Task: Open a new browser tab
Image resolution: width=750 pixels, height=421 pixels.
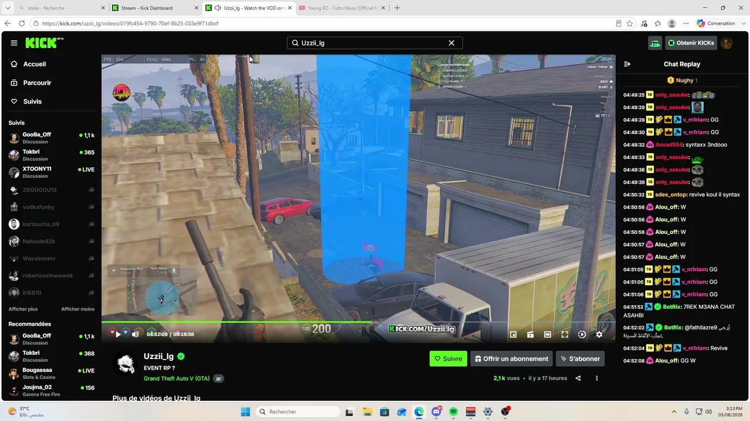Action: coord(397,8)
